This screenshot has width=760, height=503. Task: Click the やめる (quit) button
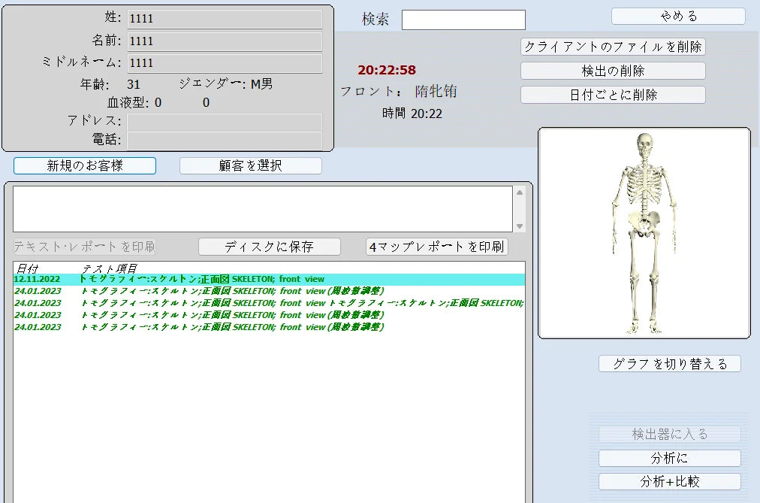[x=678, y=17]
